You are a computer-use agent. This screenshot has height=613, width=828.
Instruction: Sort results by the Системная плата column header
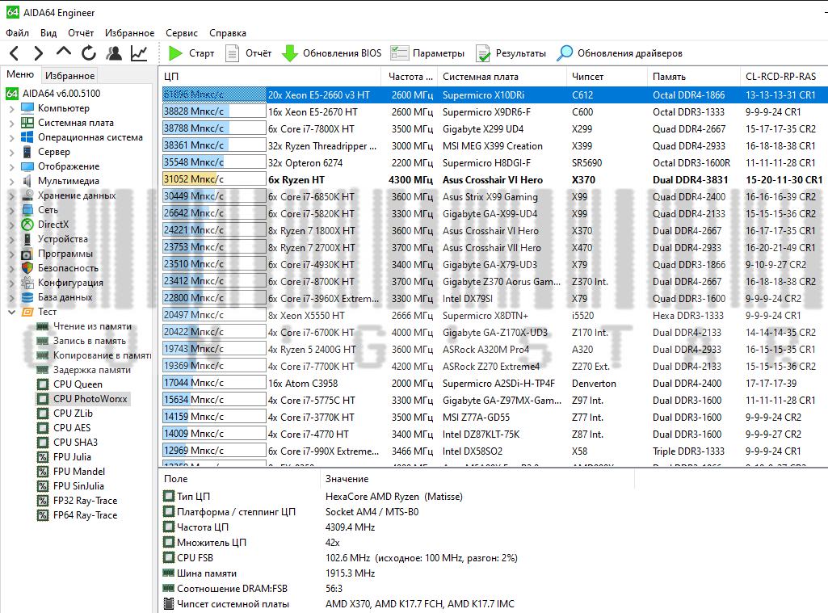point(503,77)
